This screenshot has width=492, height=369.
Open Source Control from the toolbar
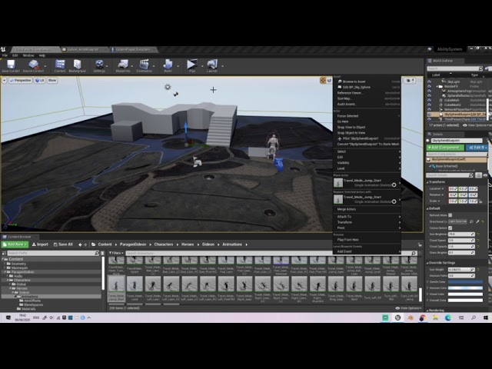33,65
